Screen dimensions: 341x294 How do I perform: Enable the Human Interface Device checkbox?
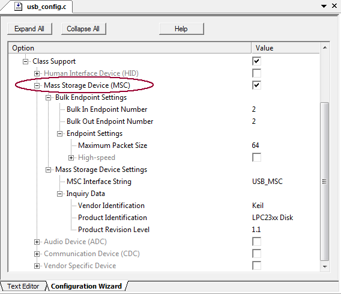(256, 73)
